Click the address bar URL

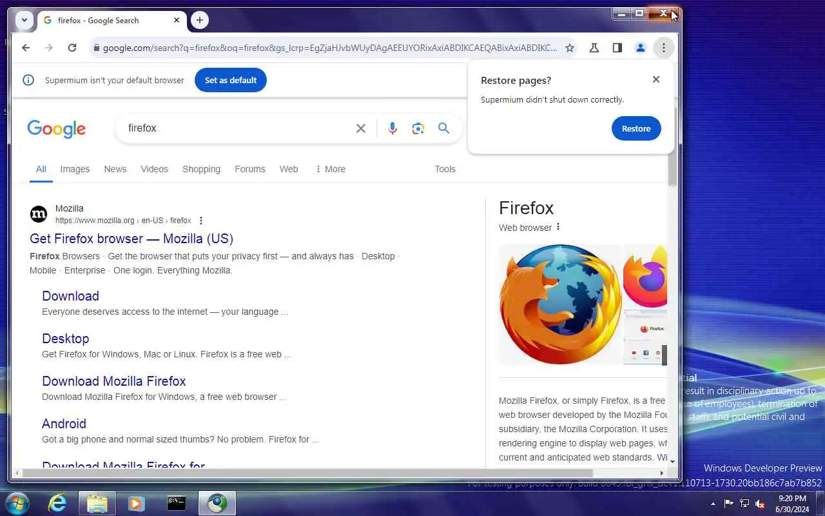(x=330, y=48)
